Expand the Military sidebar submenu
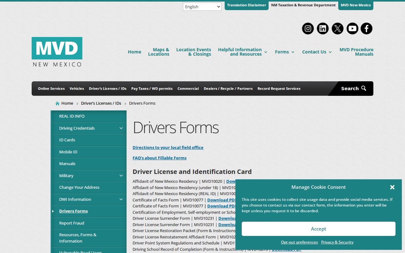This screenshot has height=253, width=405. [x=121, y=176]
